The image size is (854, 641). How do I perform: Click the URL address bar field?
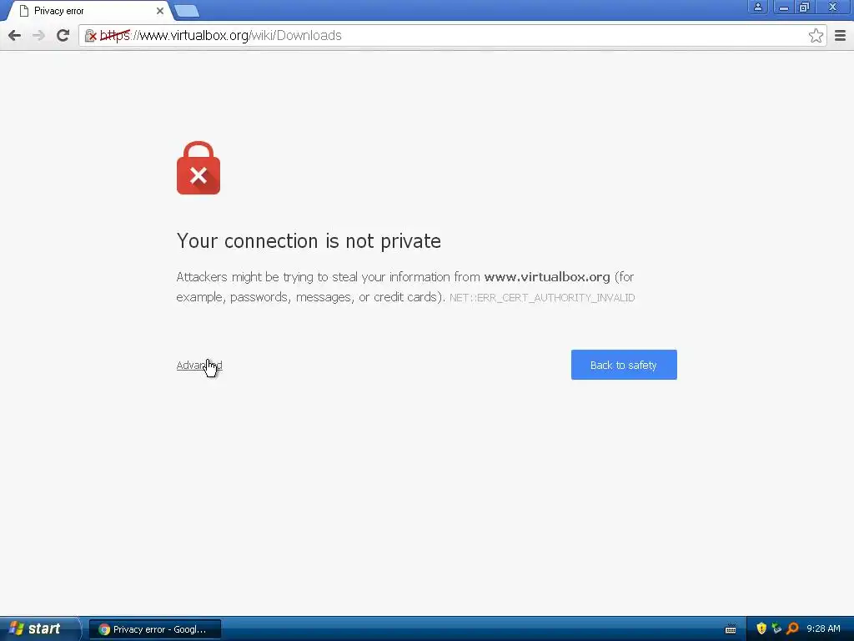453,36
